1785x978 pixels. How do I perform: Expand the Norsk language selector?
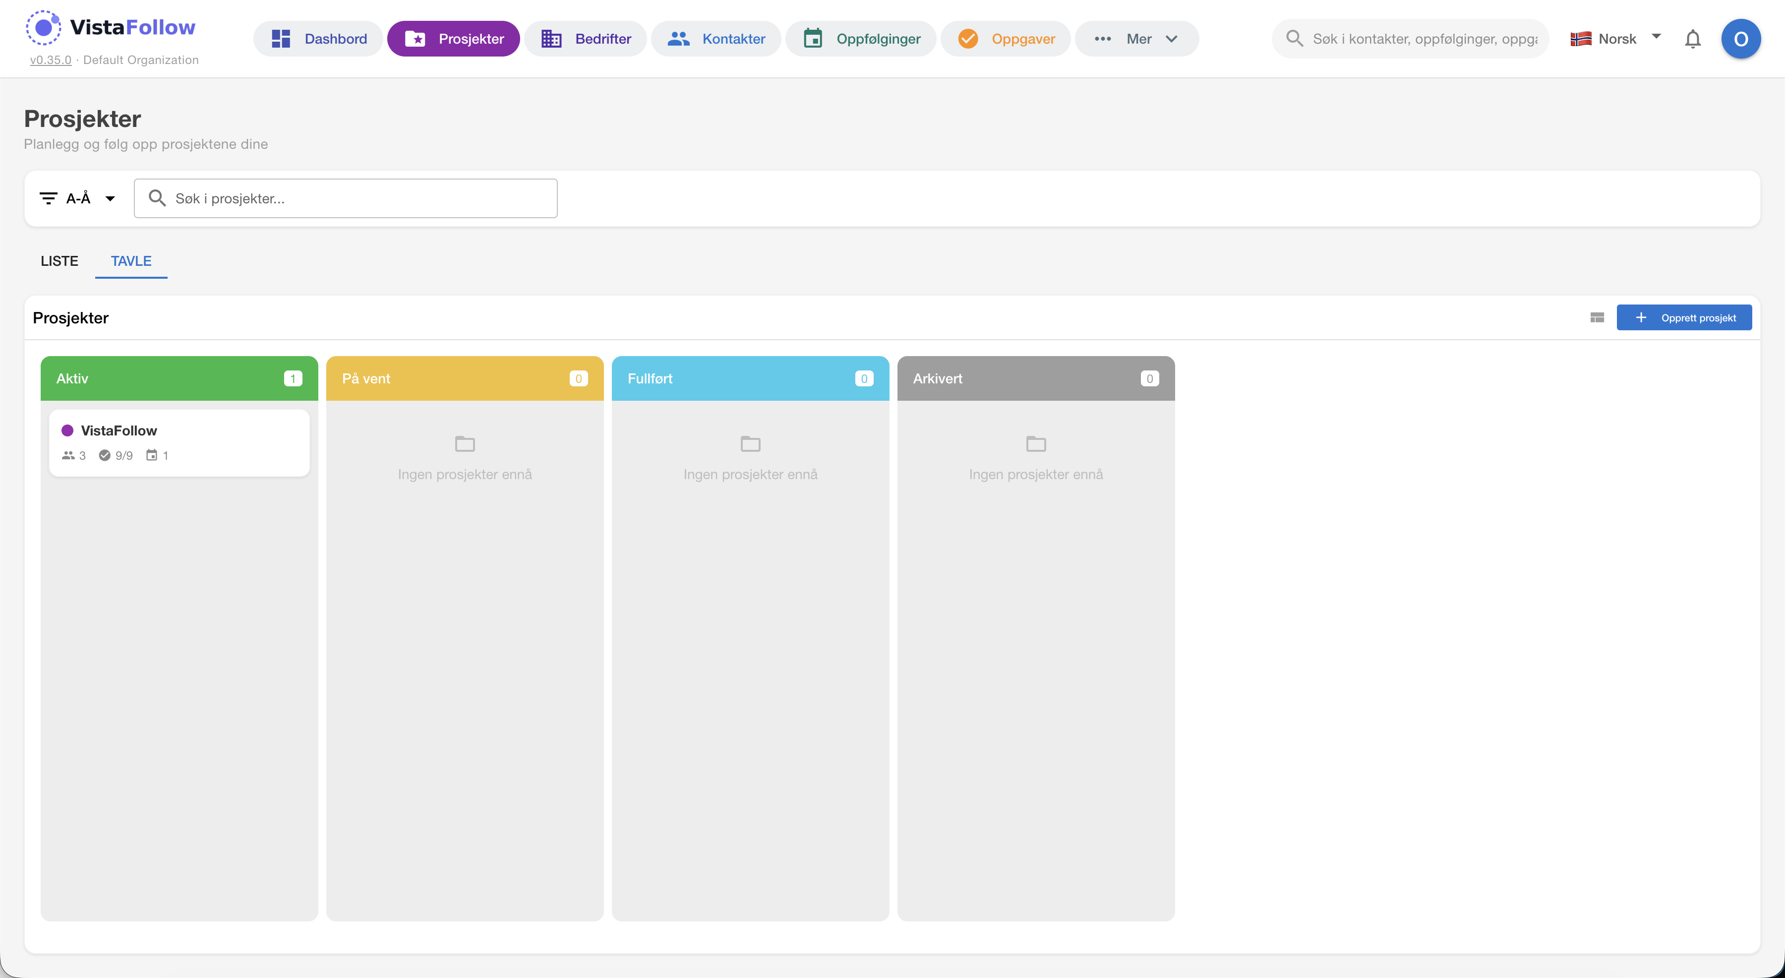[1615, 38]
